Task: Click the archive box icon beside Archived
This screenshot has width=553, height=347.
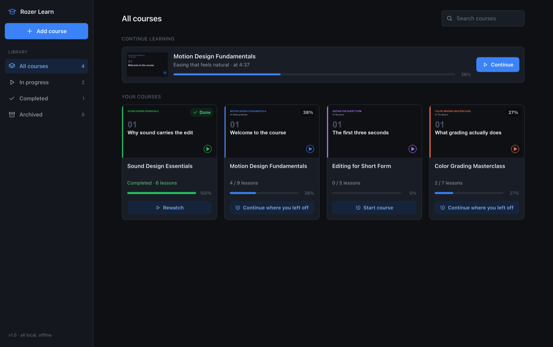Action: click(12, 115)
